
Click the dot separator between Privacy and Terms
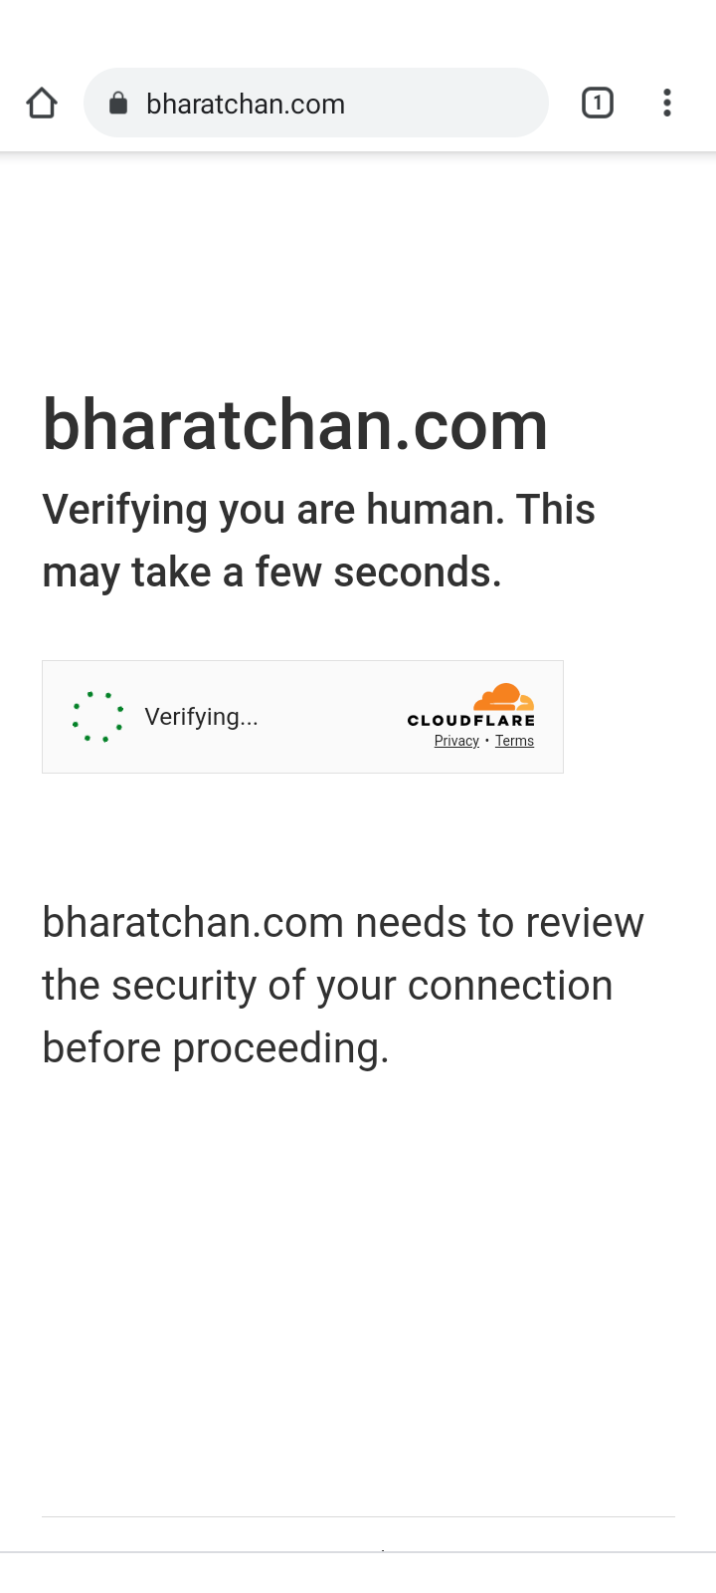pyautogui.click(x=487, y=742)
